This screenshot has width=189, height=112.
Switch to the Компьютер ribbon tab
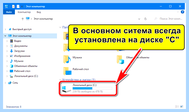click(x=24, y=12)
